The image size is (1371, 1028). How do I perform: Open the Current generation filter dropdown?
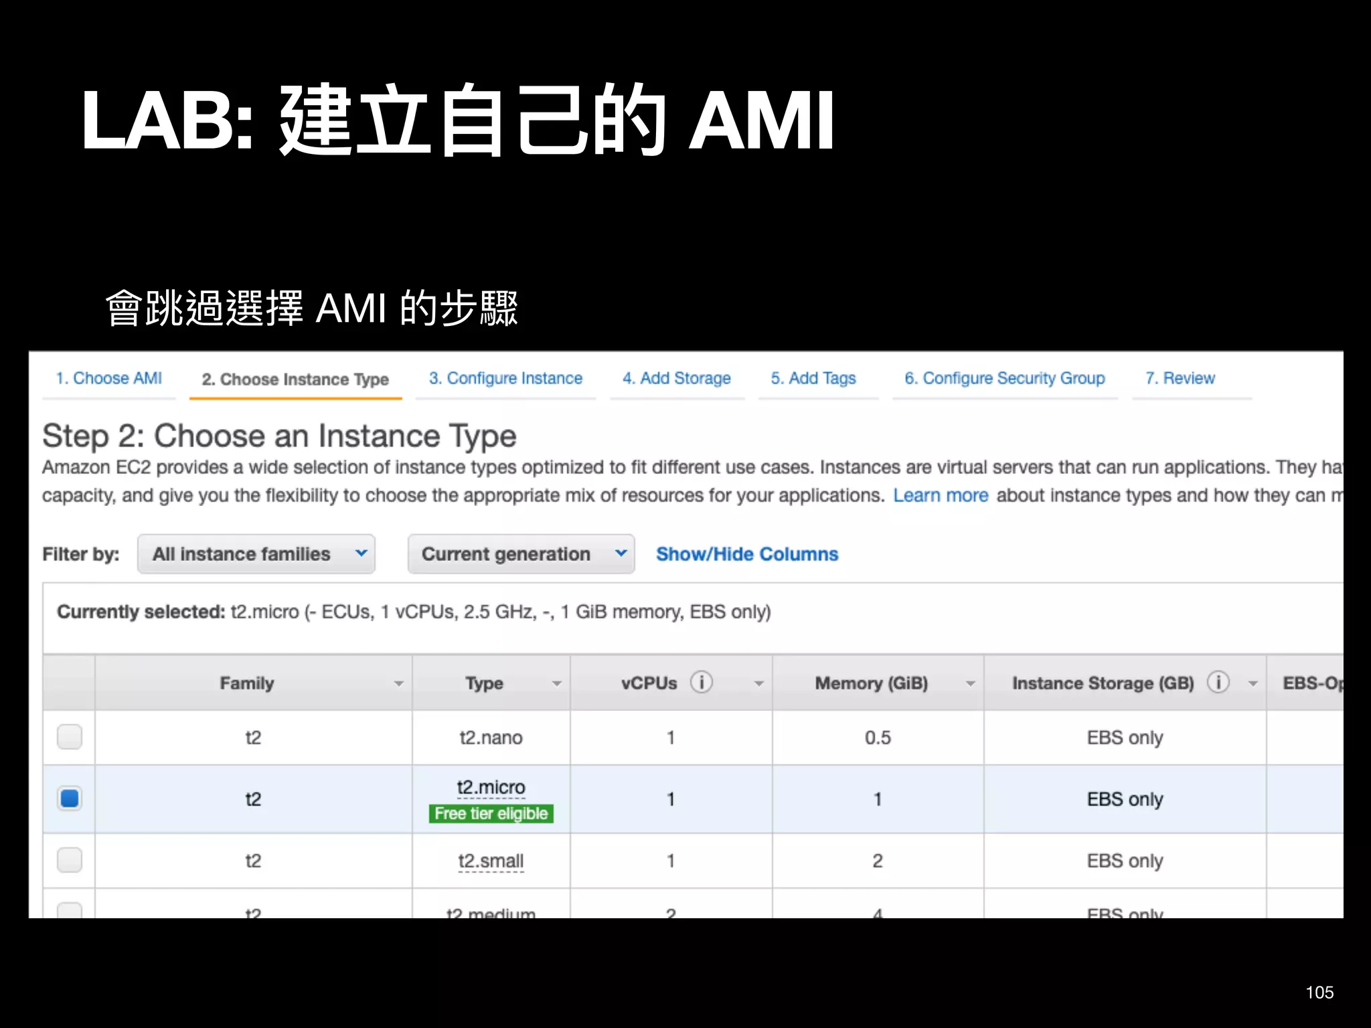pyautogui.click(x=521, y=553)
